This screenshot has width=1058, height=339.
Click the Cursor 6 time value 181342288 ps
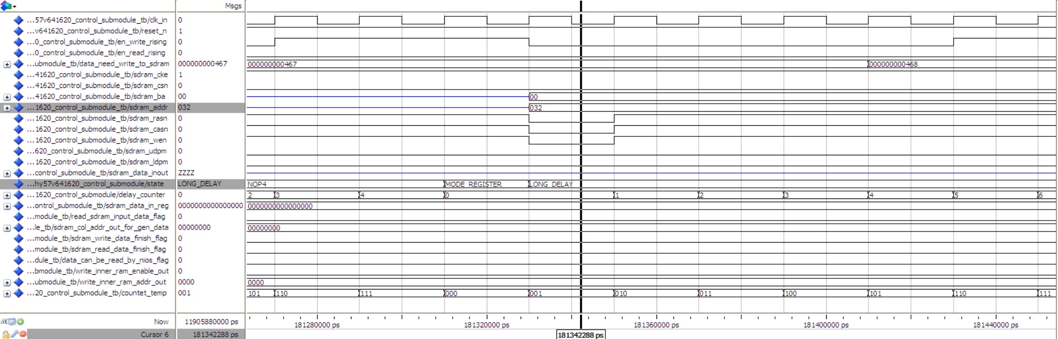click(x=212, y=334)
